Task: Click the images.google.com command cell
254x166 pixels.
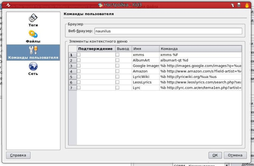Action: 200,66
